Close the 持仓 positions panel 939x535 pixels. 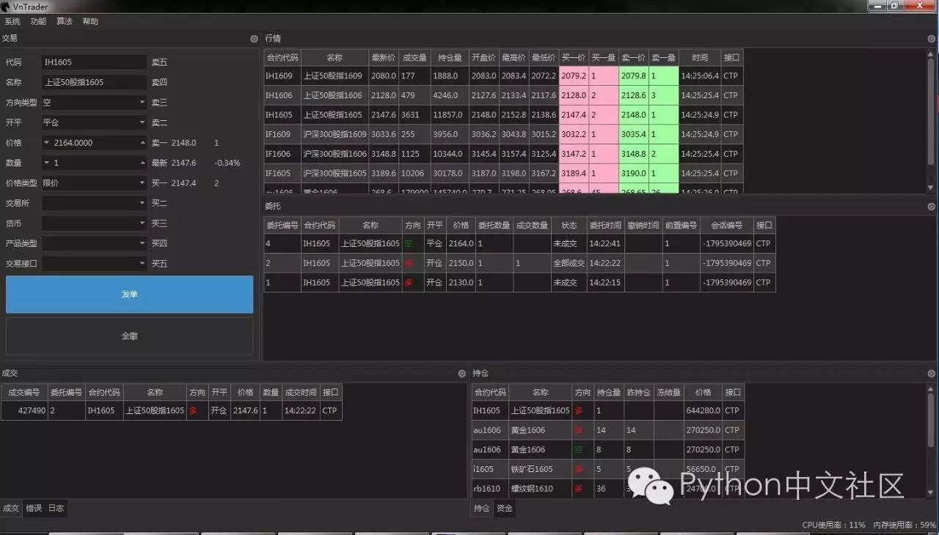coord(932,374)
